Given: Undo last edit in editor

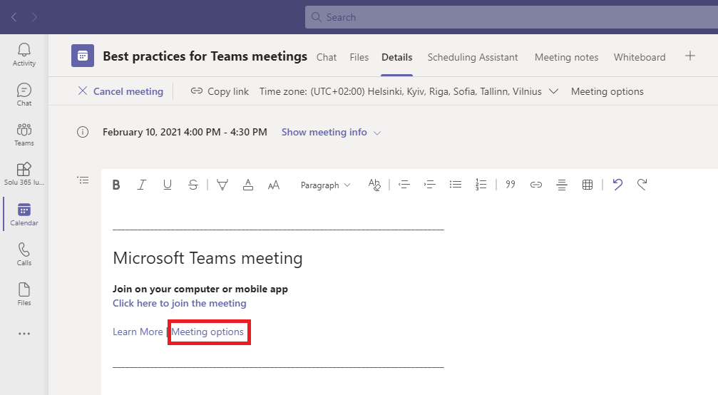Looking at the screenshot, I should tap(617, 185).
